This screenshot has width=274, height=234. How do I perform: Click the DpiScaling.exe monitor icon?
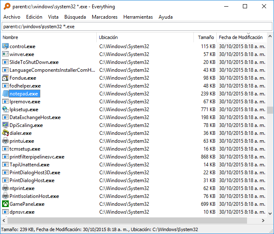pos(5,125)
